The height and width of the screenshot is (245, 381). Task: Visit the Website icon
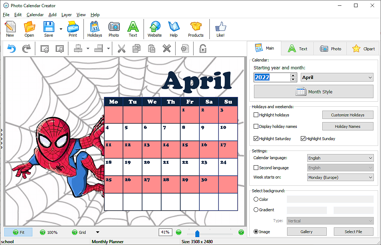click(x=155, y=29)
